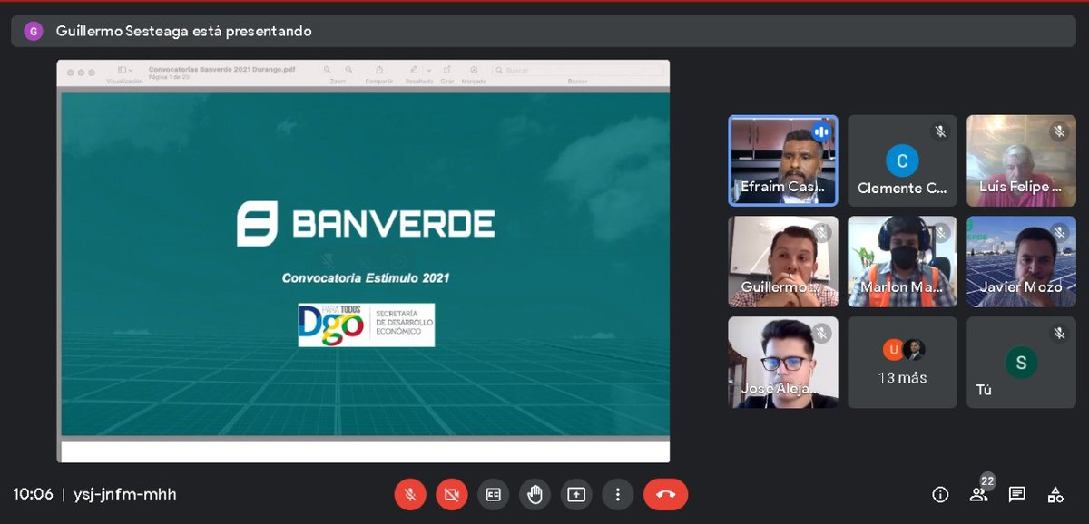1089x524 pixels.
Task: Select Clemente C... participant tile
Action: pyautogui.click(x=902, y=160)
